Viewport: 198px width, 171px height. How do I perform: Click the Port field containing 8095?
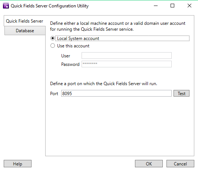pyautogui.click(x=116, y=93)
